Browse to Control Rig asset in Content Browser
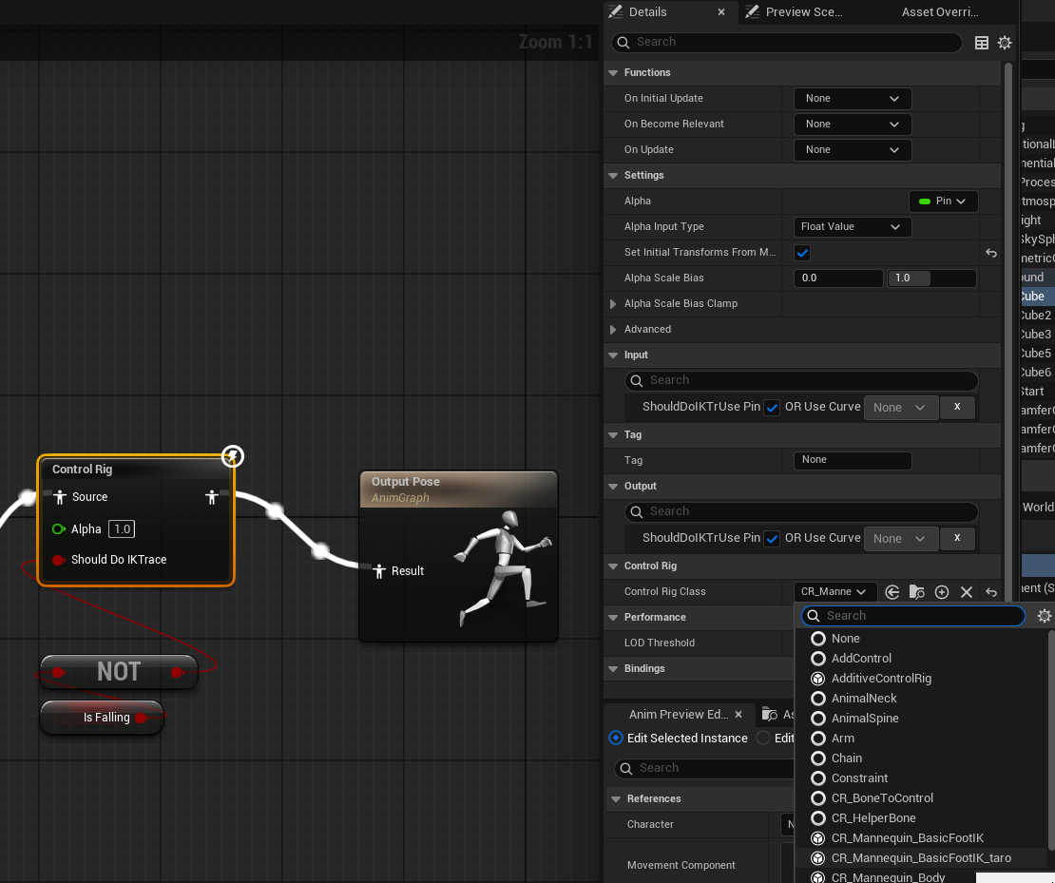Viewport: 1055px width, 883px height. point(916,592)
